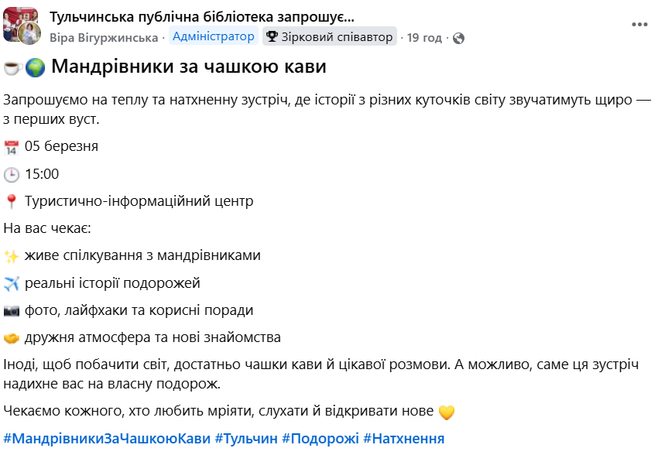658x455 pixels.
Task: Open Віра Вігуржинська's profile
Action: point(104,37)
